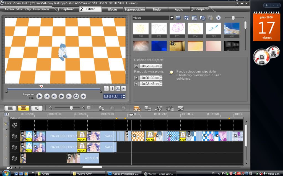
Task: Jump to the end of the project
Action: pos(69,96)
